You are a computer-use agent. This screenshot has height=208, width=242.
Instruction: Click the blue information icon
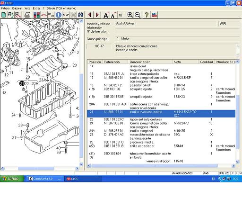click(x=59, y=15)
